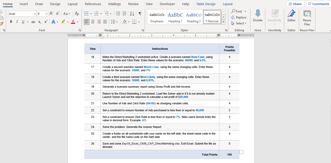Image resolution: width=331 pixels, height=163 pixels.
Task: Insert a bulleted list
Action: pyautogui.click(x=86, y=14)
